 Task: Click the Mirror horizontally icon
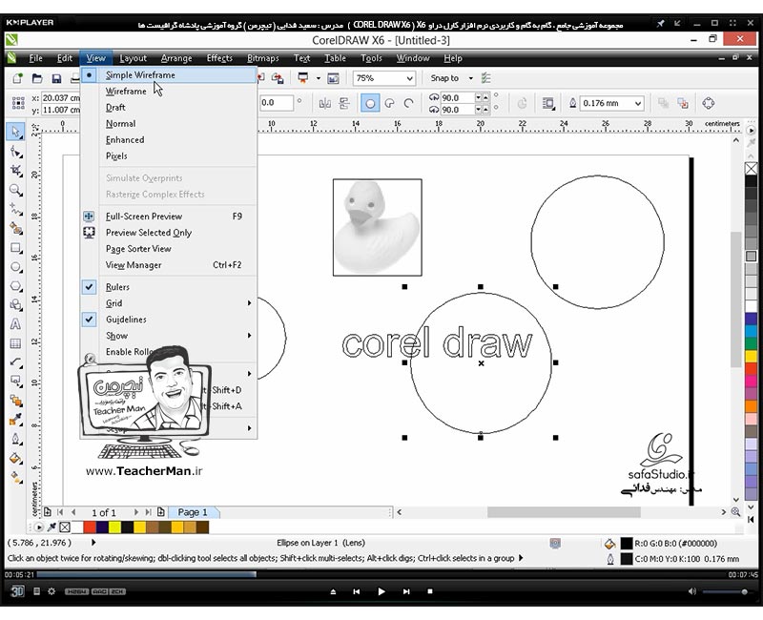(324, 103)
